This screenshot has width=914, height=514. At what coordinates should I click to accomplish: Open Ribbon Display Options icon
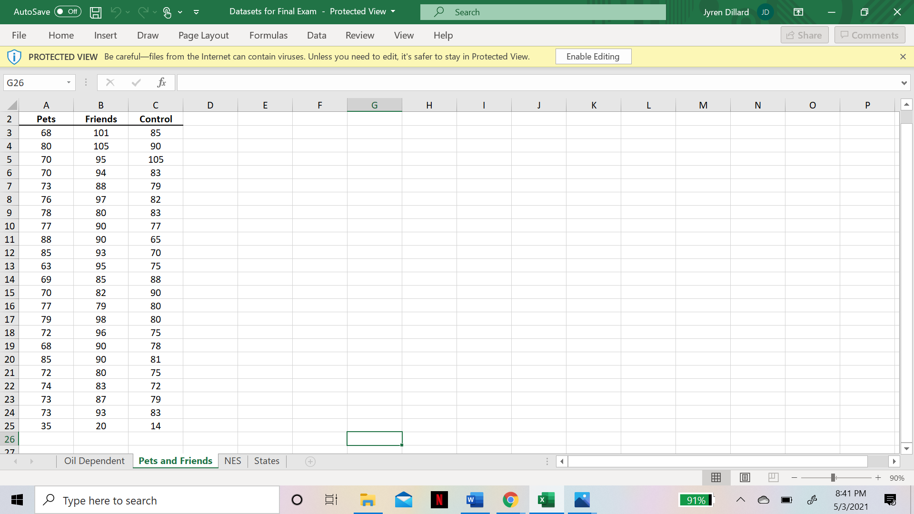coord(798,12)
